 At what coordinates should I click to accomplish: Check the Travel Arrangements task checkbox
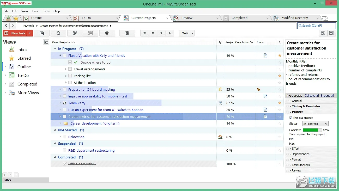tap(69, 69)
